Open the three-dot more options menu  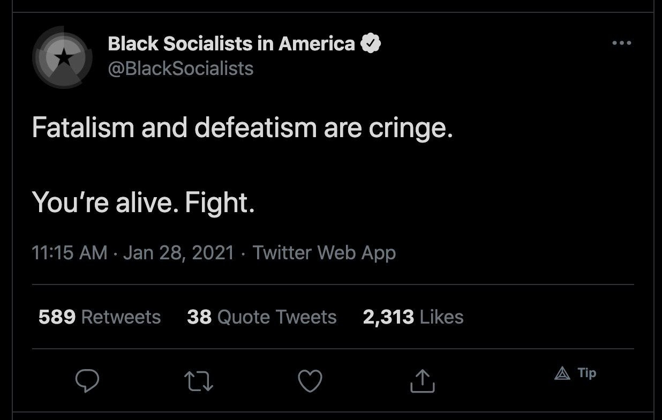pos(621,43)
